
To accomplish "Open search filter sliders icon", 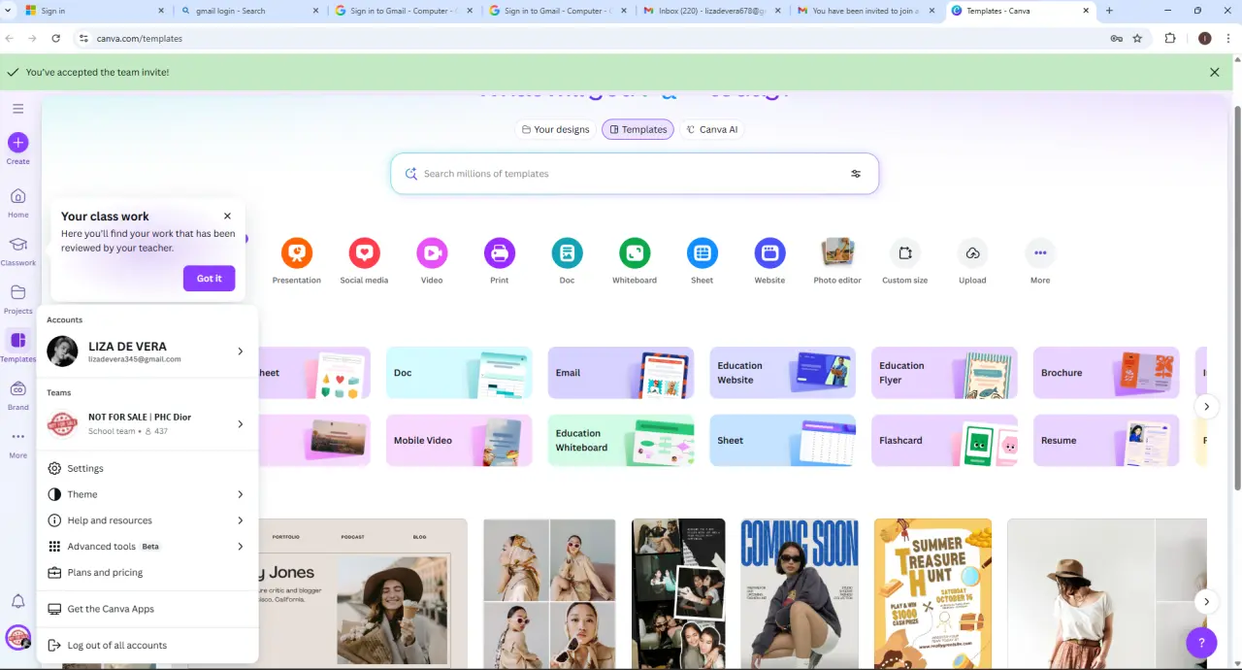I will point(856,174).
